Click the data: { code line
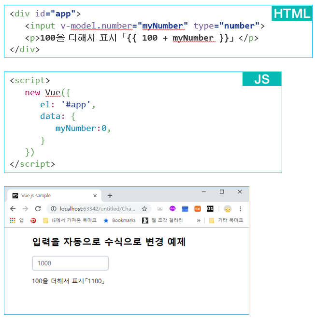Image resolution: width=315 pixels, height=319 pixels. (58, 116)
